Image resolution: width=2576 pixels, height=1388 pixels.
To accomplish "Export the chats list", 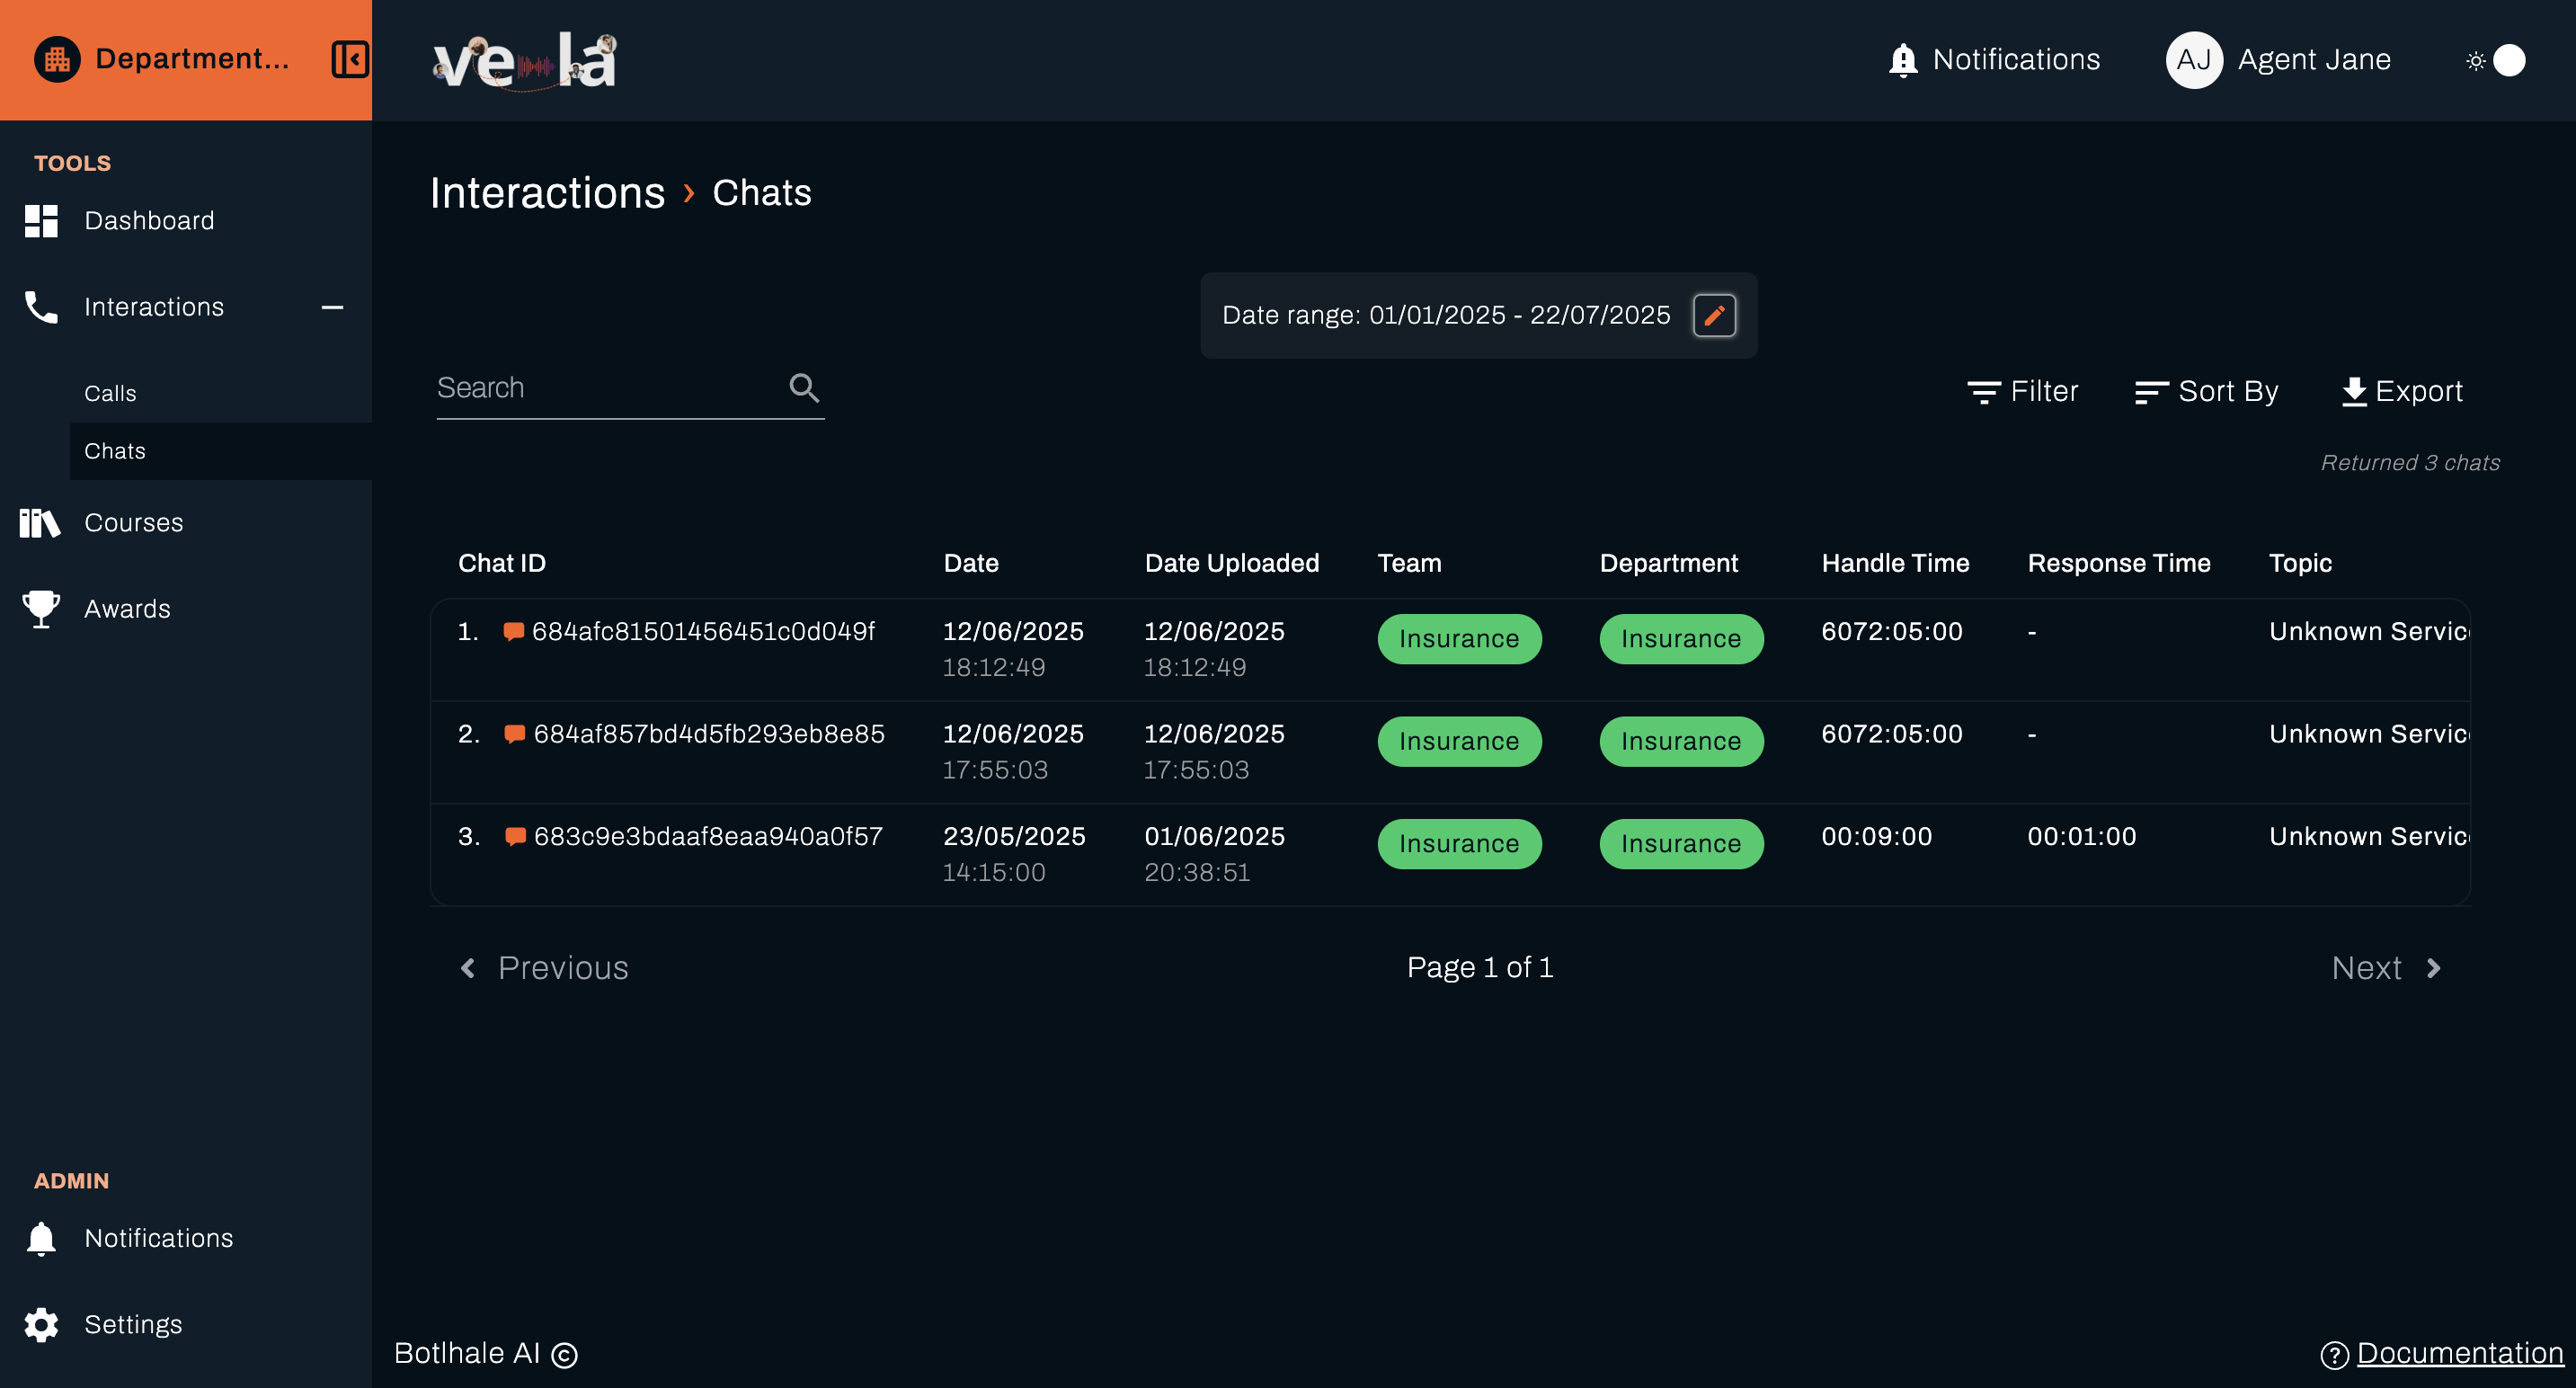I will coord(2401,391).
